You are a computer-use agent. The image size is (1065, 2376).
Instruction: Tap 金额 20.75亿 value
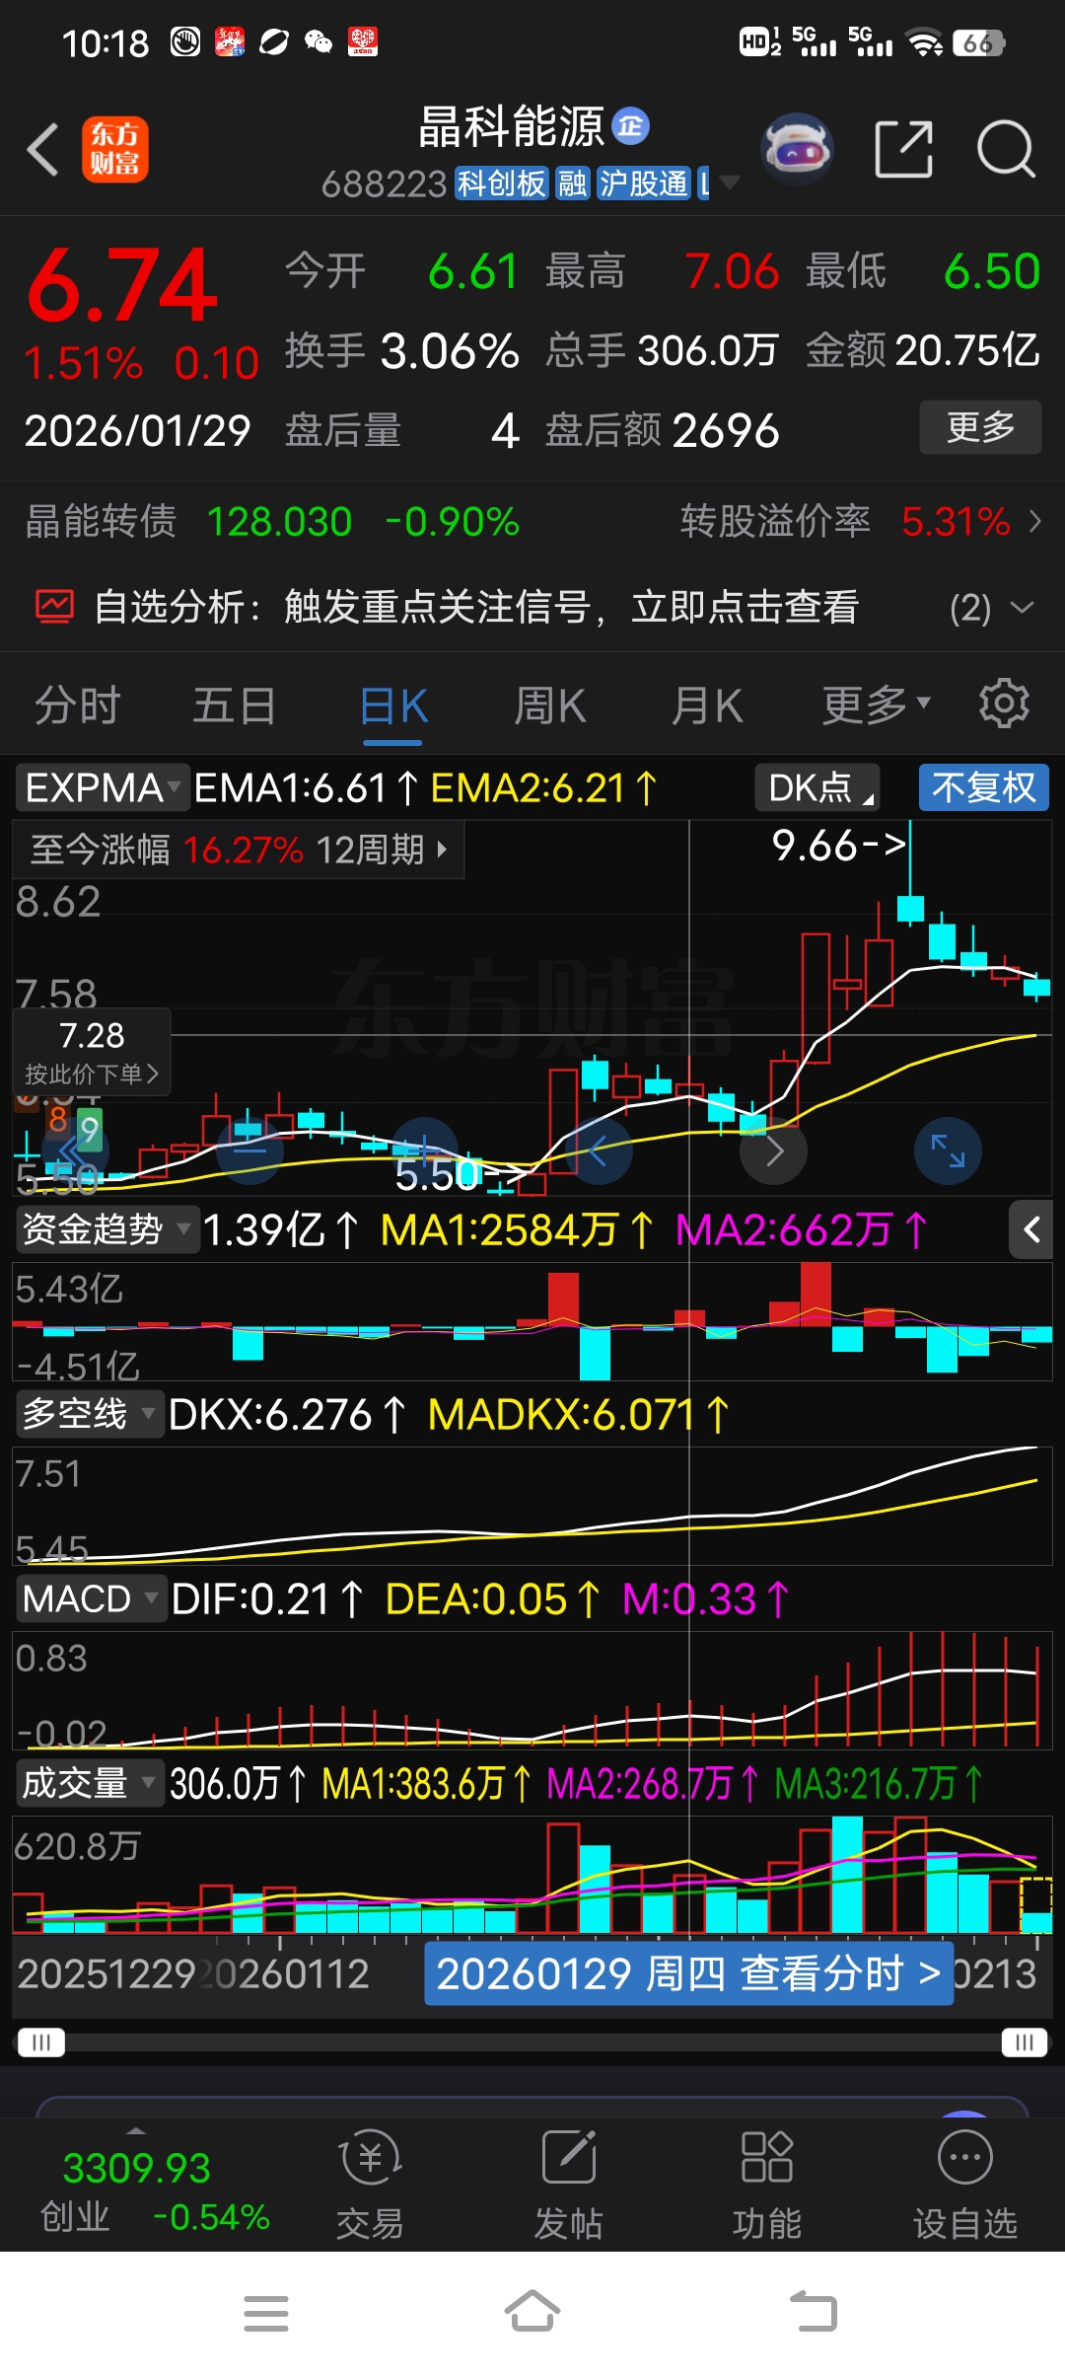click(966, 350)
